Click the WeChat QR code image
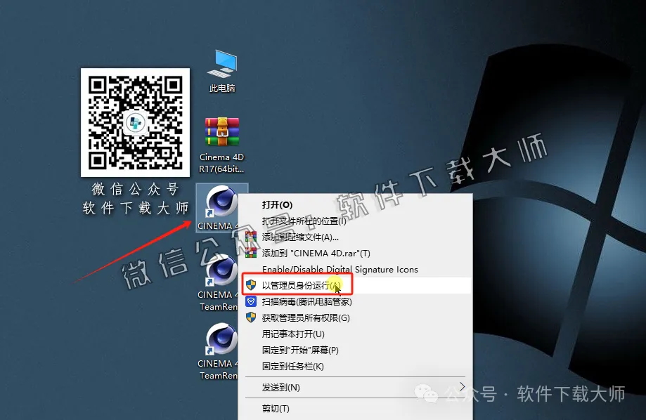This screenshot has height=420, width=646. (135, 121)
